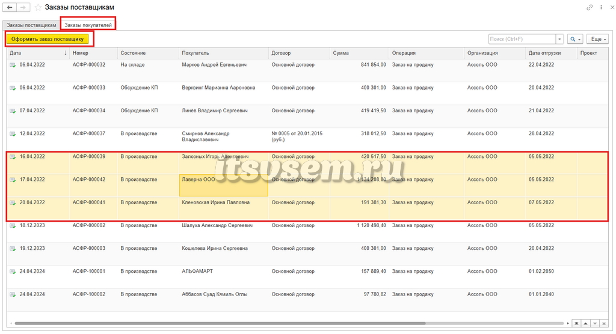Screen dimensions: 616x334
Task: Click document icon of order АСФР-100001
Action: point(13,272)
